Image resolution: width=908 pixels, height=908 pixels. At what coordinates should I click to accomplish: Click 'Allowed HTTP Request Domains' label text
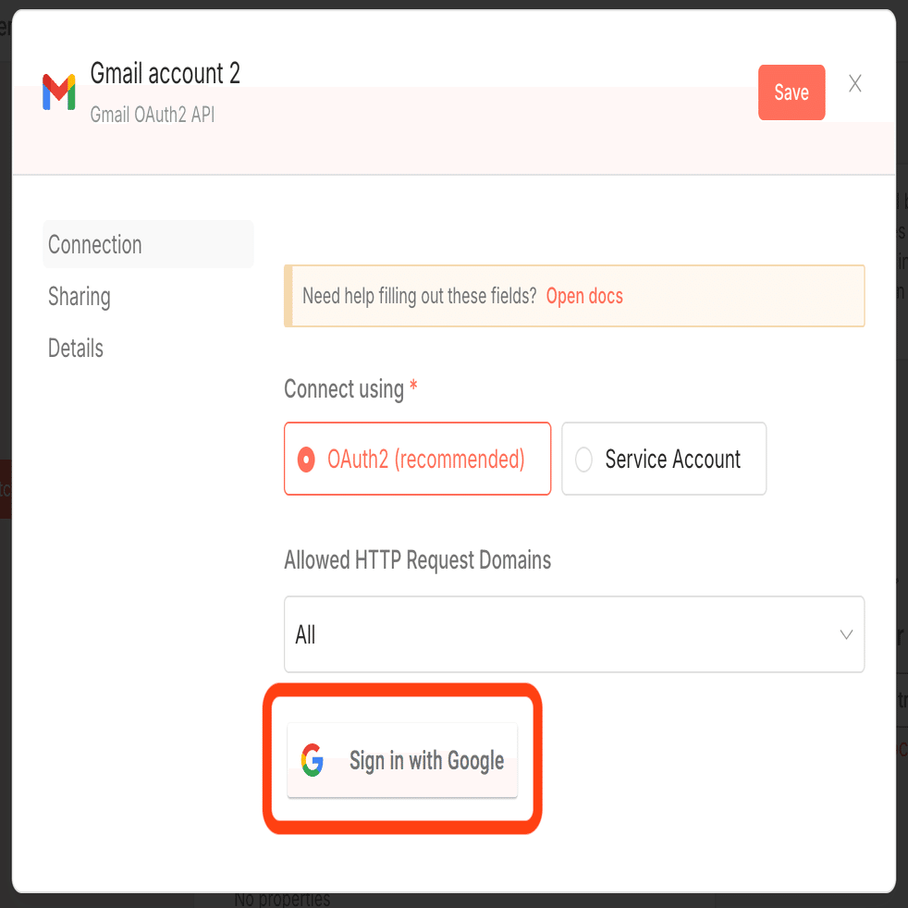pyautogui.click(x=417, y=560)
